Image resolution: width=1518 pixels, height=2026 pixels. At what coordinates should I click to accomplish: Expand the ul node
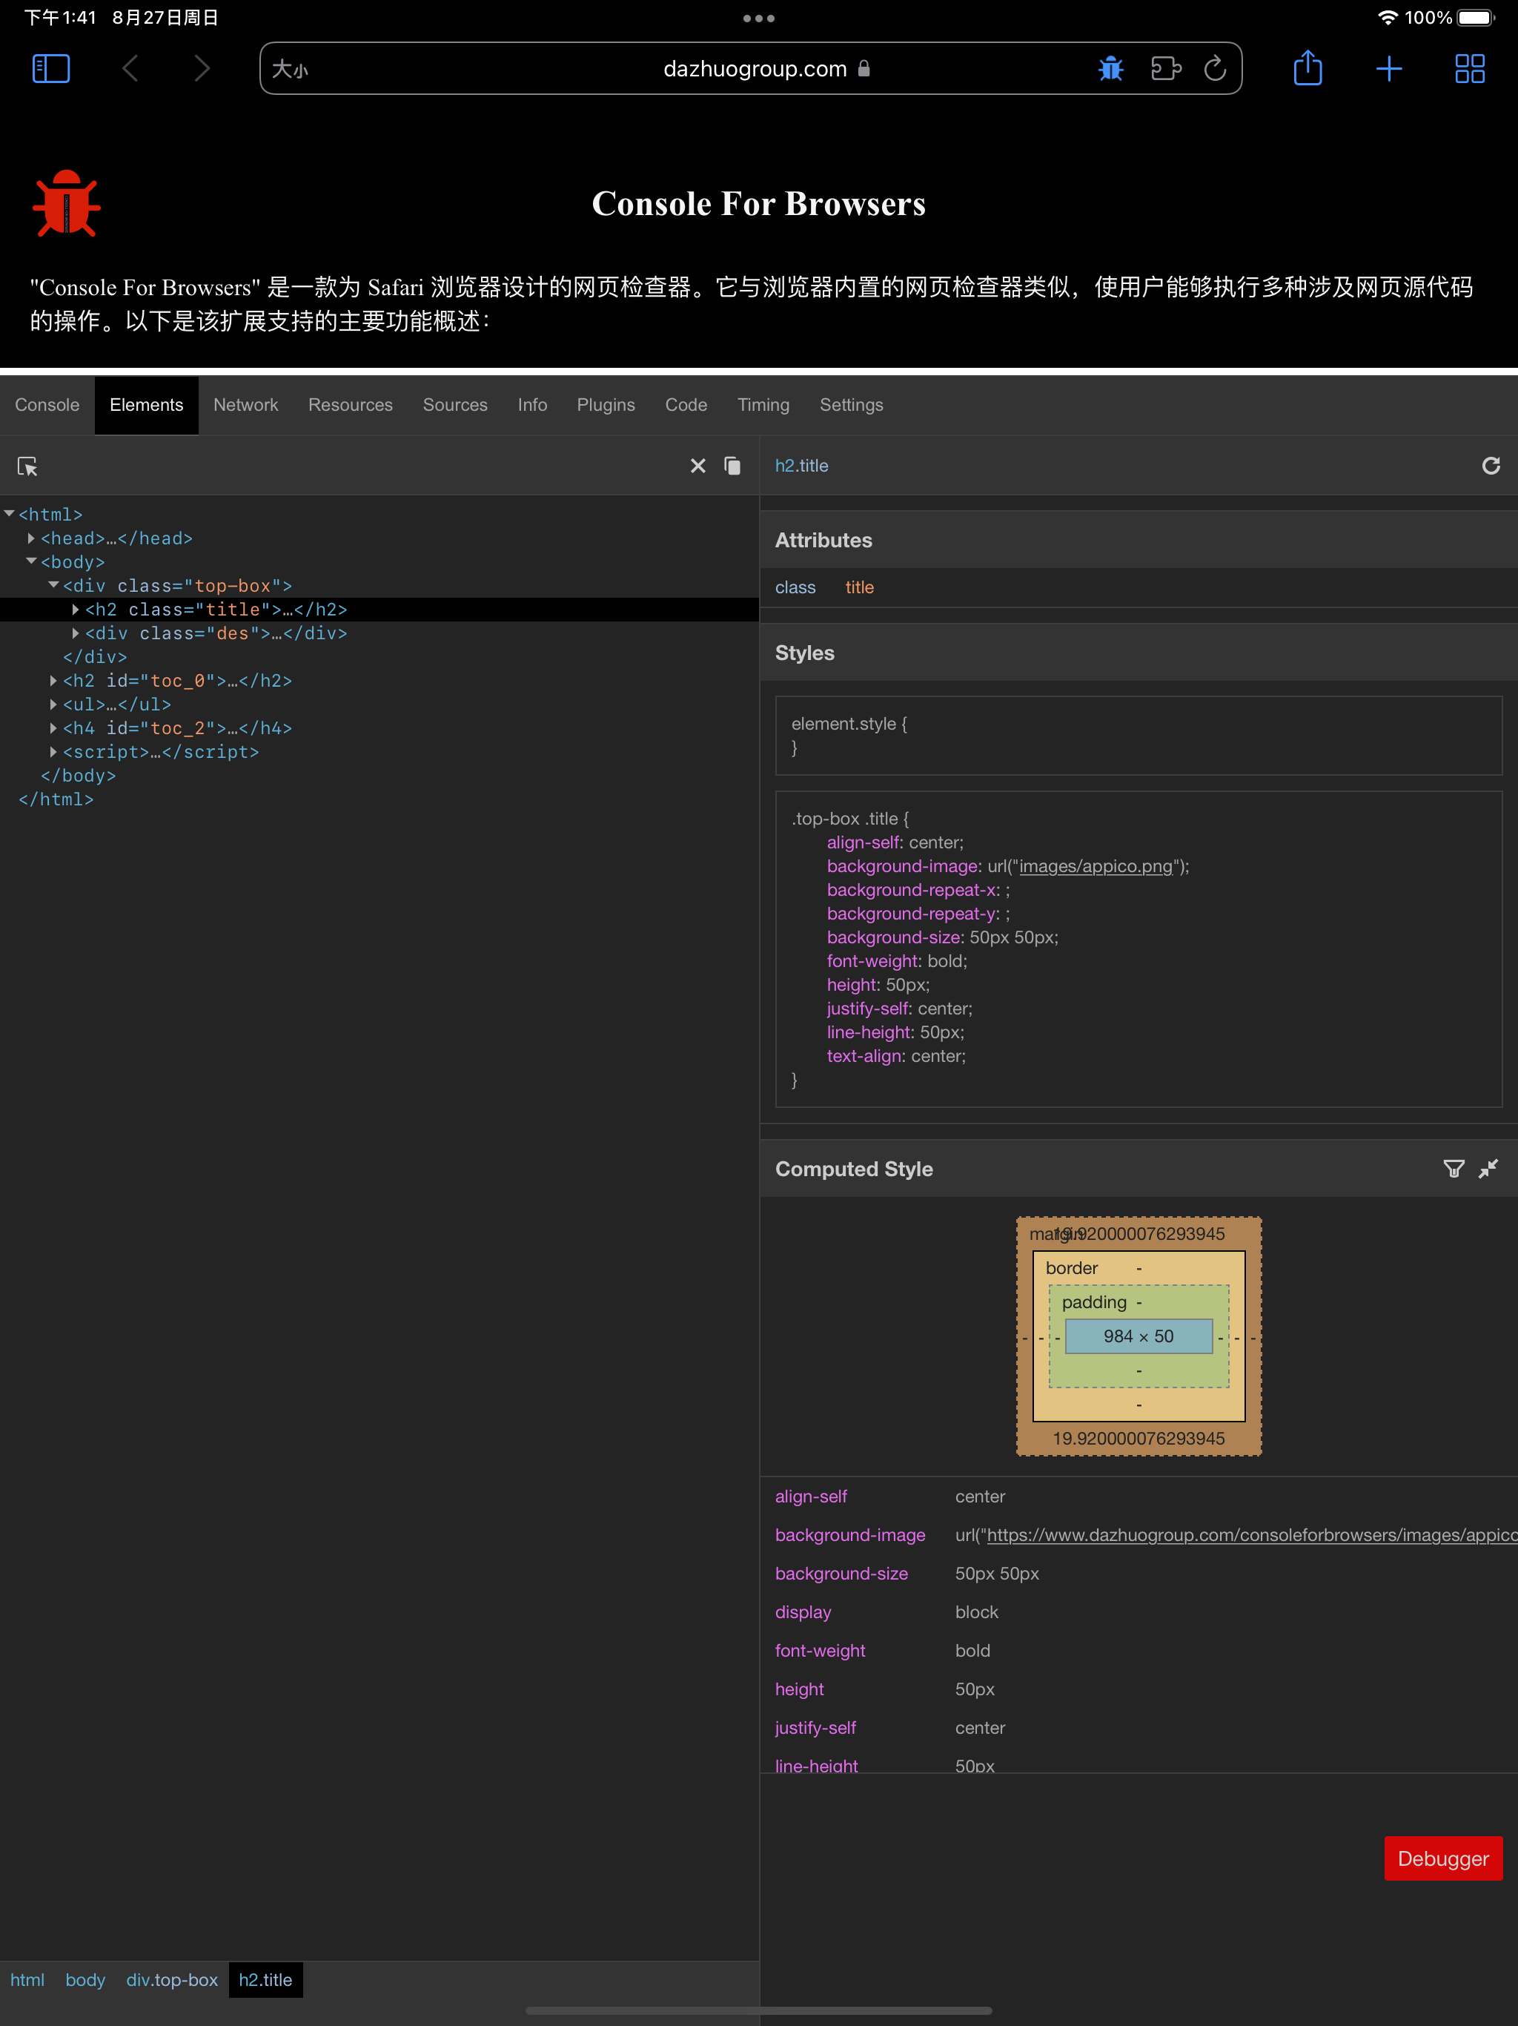coord(53,705)
